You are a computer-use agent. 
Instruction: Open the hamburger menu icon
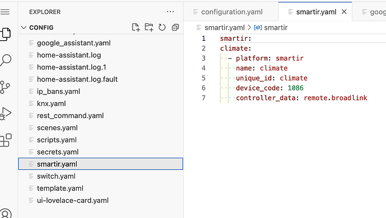pyautogui.click(x=4, y=12)
